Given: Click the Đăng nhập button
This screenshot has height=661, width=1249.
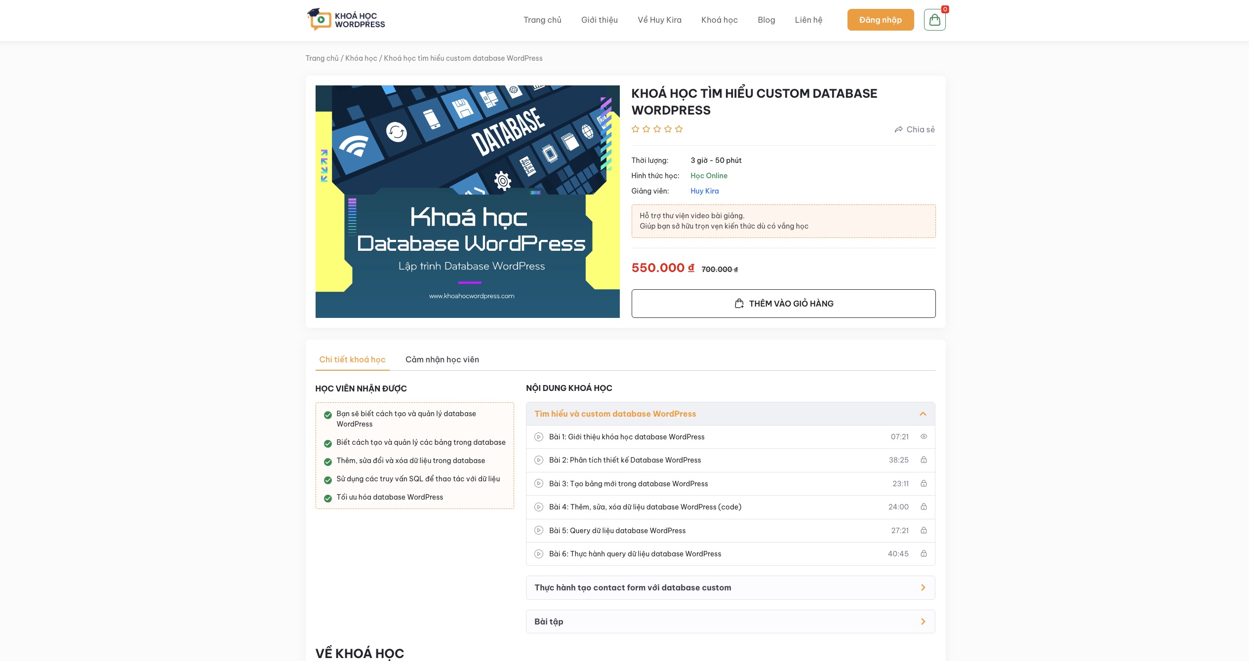Looking at the screenshot, I should [x=880, y=20].
